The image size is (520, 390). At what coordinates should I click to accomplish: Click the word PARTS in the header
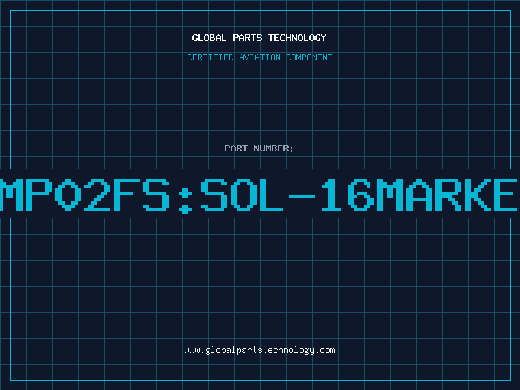[248, 38]
